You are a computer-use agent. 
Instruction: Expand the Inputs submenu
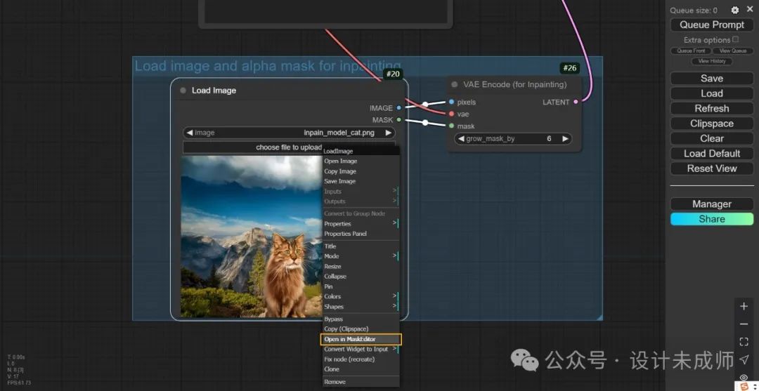tap(361, 192)
